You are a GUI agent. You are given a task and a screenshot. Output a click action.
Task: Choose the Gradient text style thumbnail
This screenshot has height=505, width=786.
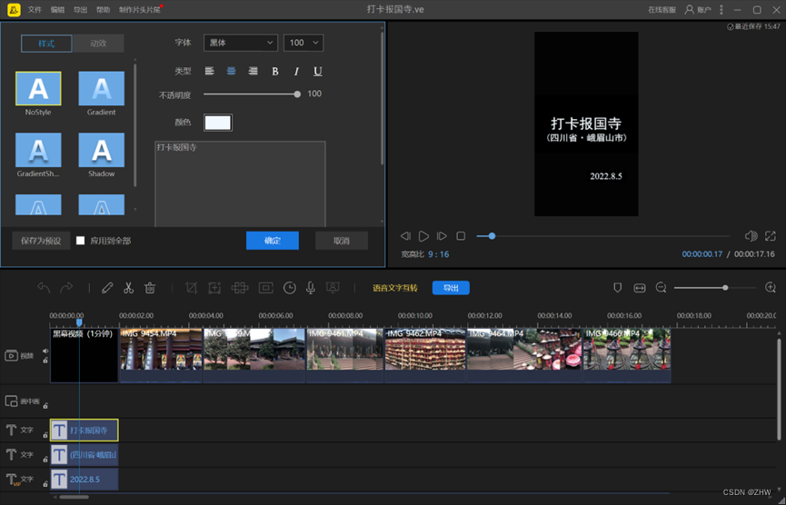[x=101, y=88]
